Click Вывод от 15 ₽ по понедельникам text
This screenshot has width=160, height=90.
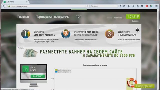click(129, 39)
